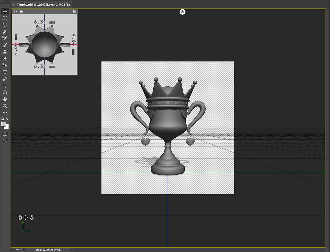Grab the Hand tool
330x252 pixels.
5,99
